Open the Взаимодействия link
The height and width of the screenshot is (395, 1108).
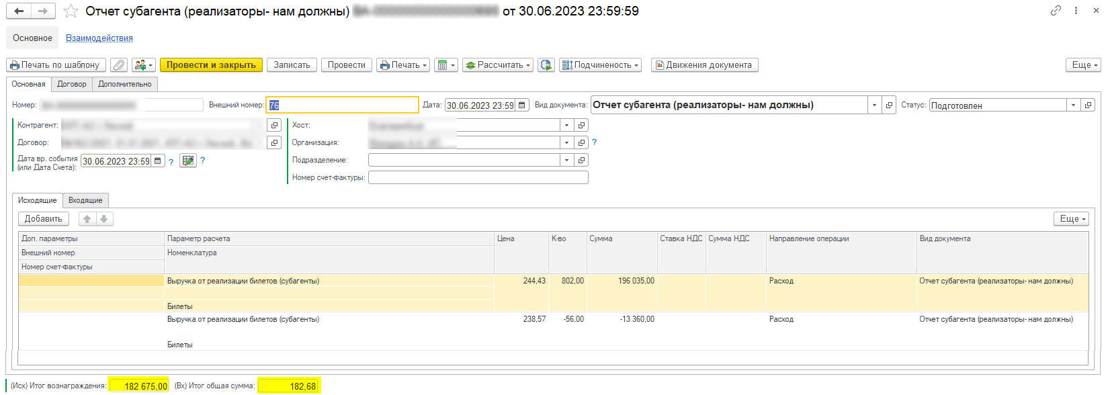[99, 38]
